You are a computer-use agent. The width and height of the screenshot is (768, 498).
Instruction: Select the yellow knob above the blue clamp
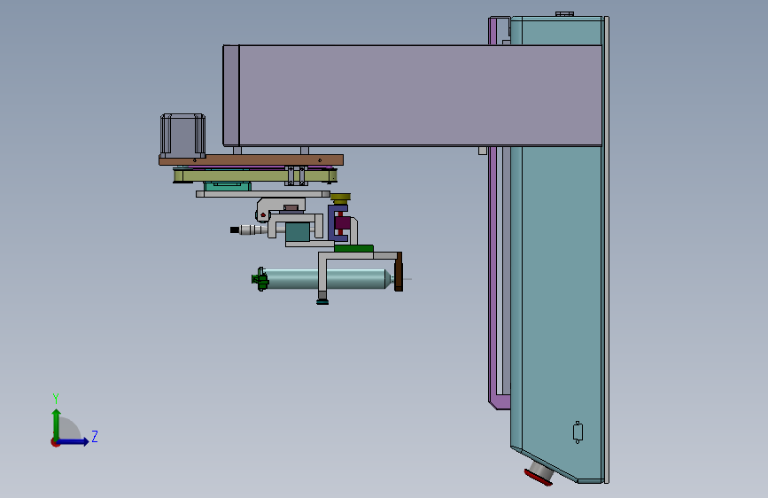pyautogui.click(x=340, y=198)
